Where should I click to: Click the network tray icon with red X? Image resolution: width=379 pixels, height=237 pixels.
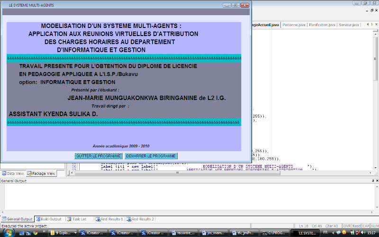pos(358,233)
